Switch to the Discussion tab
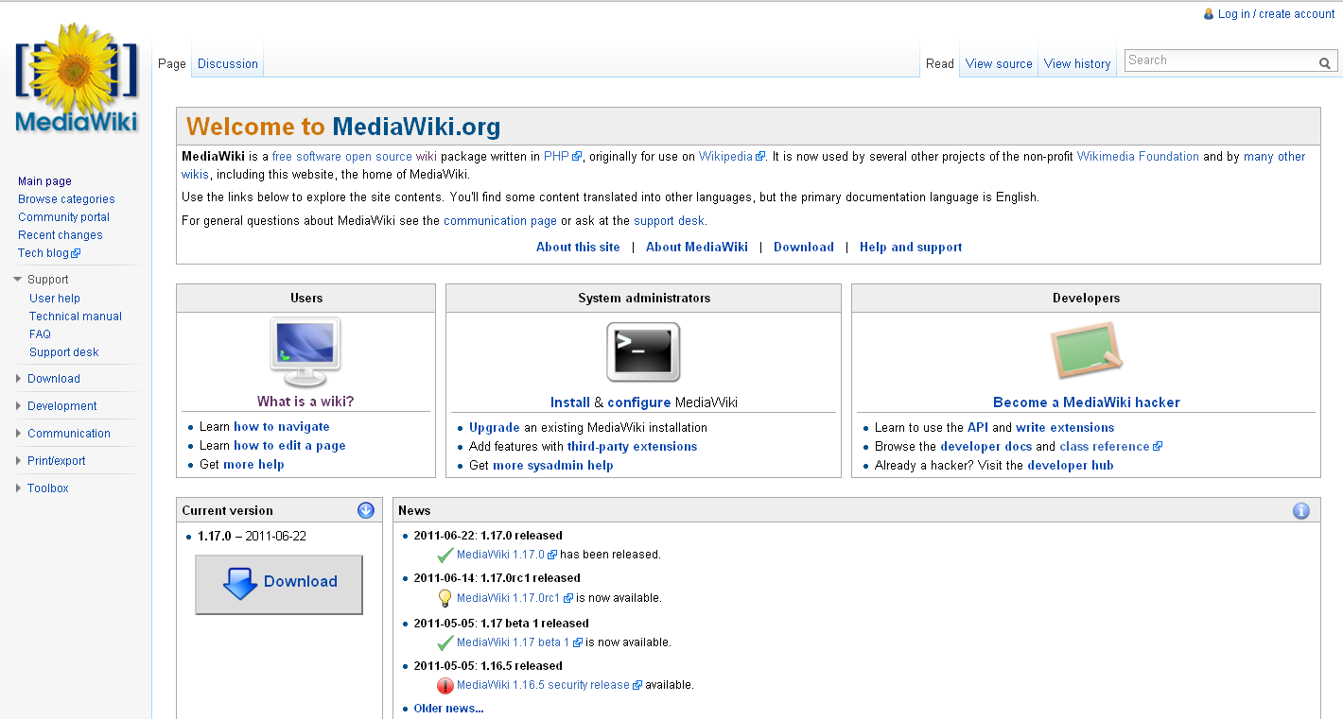 coord(228,63)
